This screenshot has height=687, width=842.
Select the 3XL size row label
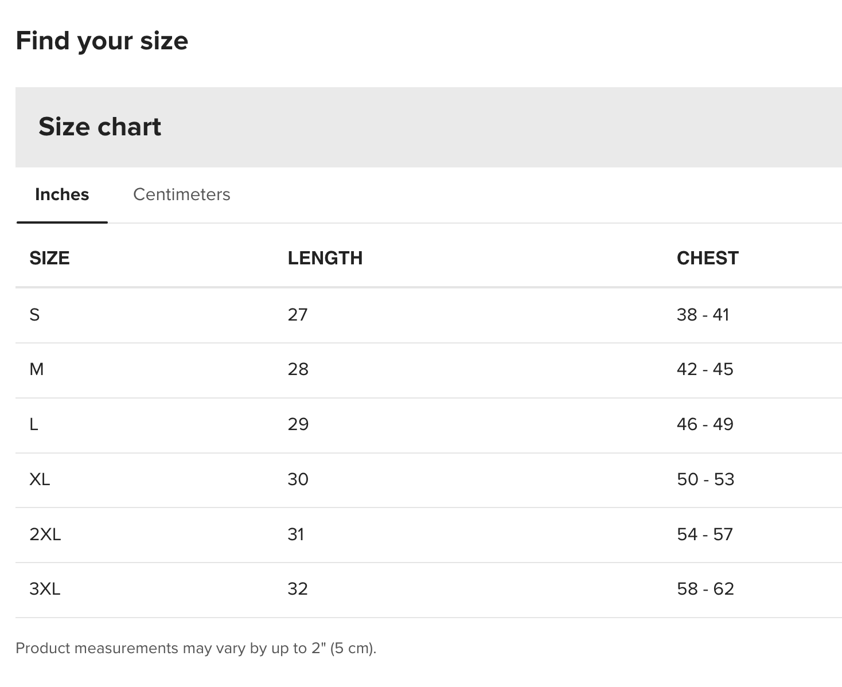pos(45,589)
